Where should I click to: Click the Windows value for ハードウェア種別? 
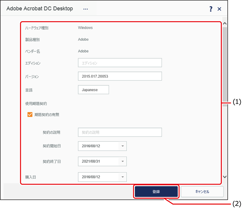[85, 28]
